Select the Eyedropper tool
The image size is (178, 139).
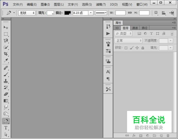click(x=6, y=60)
